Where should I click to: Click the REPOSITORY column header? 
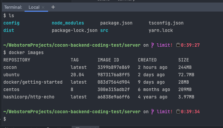17,60
